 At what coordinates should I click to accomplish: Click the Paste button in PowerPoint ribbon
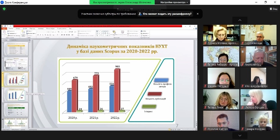coord(4,33)
